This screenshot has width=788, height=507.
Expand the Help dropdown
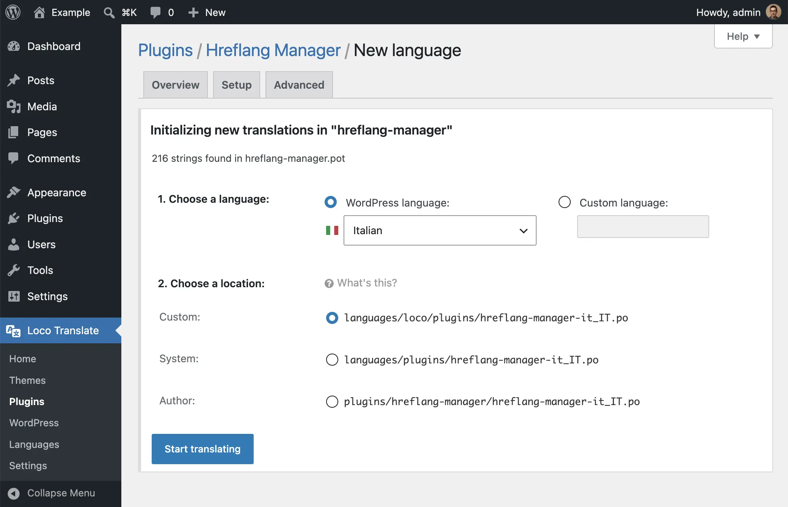[x=743, y=36]
